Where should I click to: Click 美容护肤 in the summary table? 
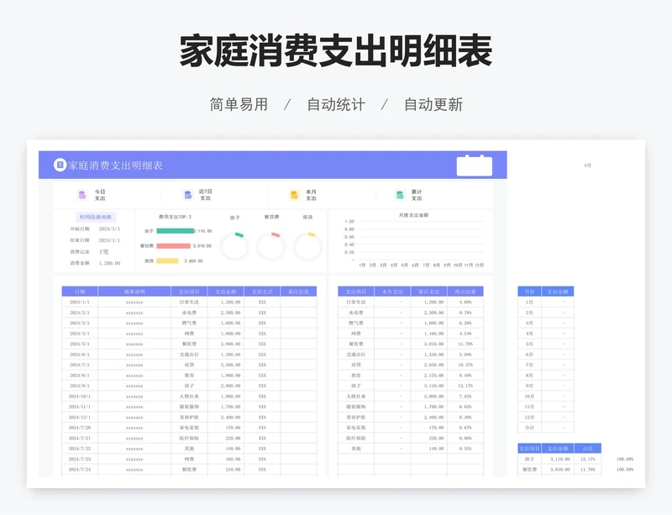[356, 418]
